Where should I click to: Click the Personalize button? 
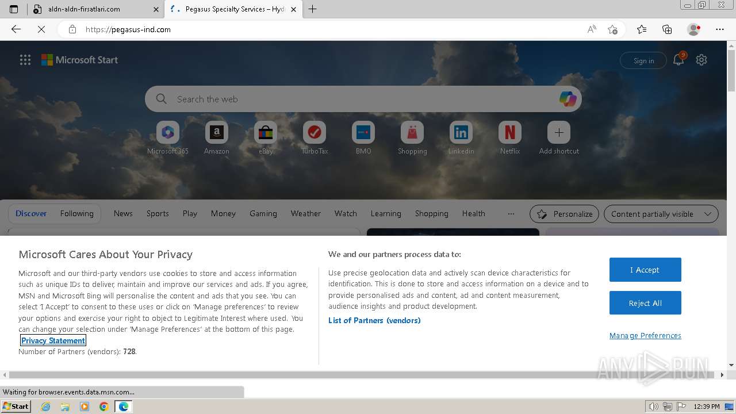click(x=564, y=214)
